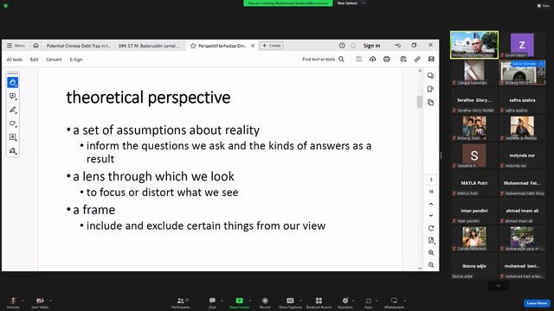
Task: Click the Create button
Action: [271, 46]
